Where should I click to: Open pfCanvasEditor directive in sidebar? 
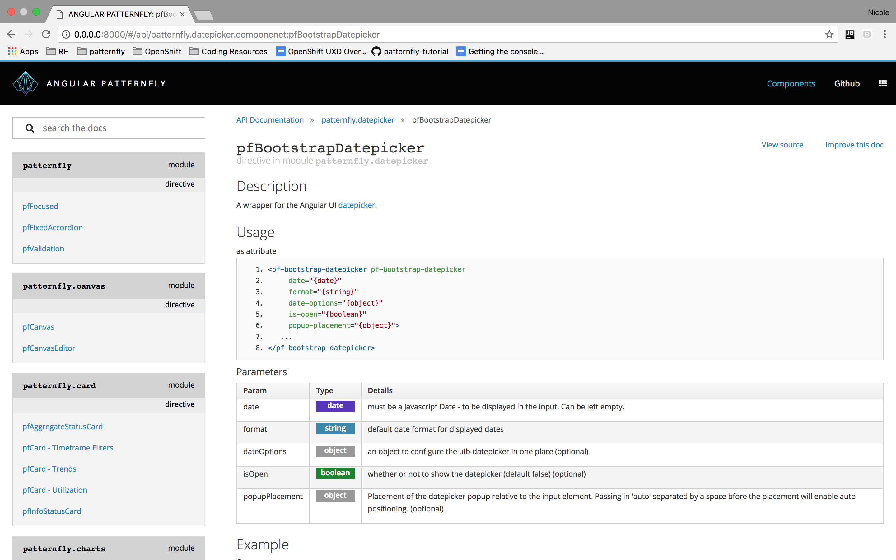[49, 348]
